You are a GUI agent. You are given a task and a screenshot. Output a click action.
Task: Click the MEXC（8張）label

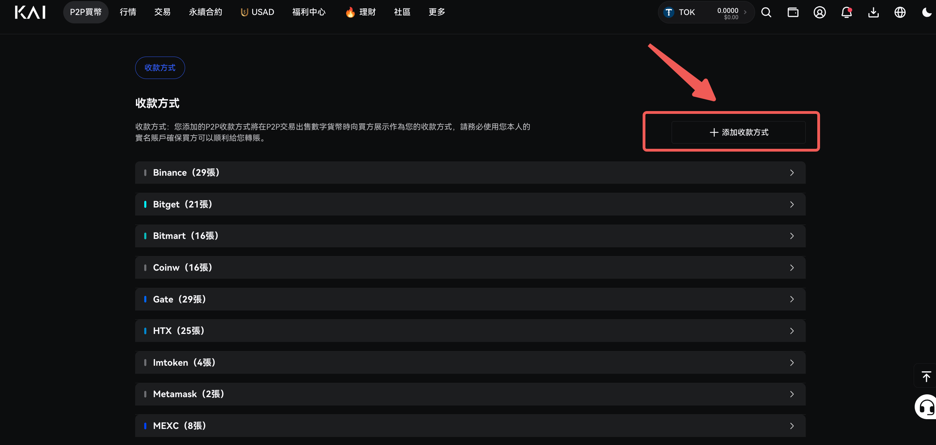[x=180, y=426]
